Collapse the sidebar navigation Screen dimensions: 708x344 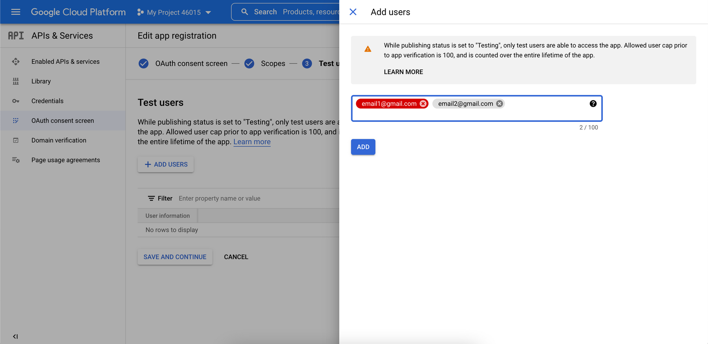pyautogui.click(x=15, y=337)
